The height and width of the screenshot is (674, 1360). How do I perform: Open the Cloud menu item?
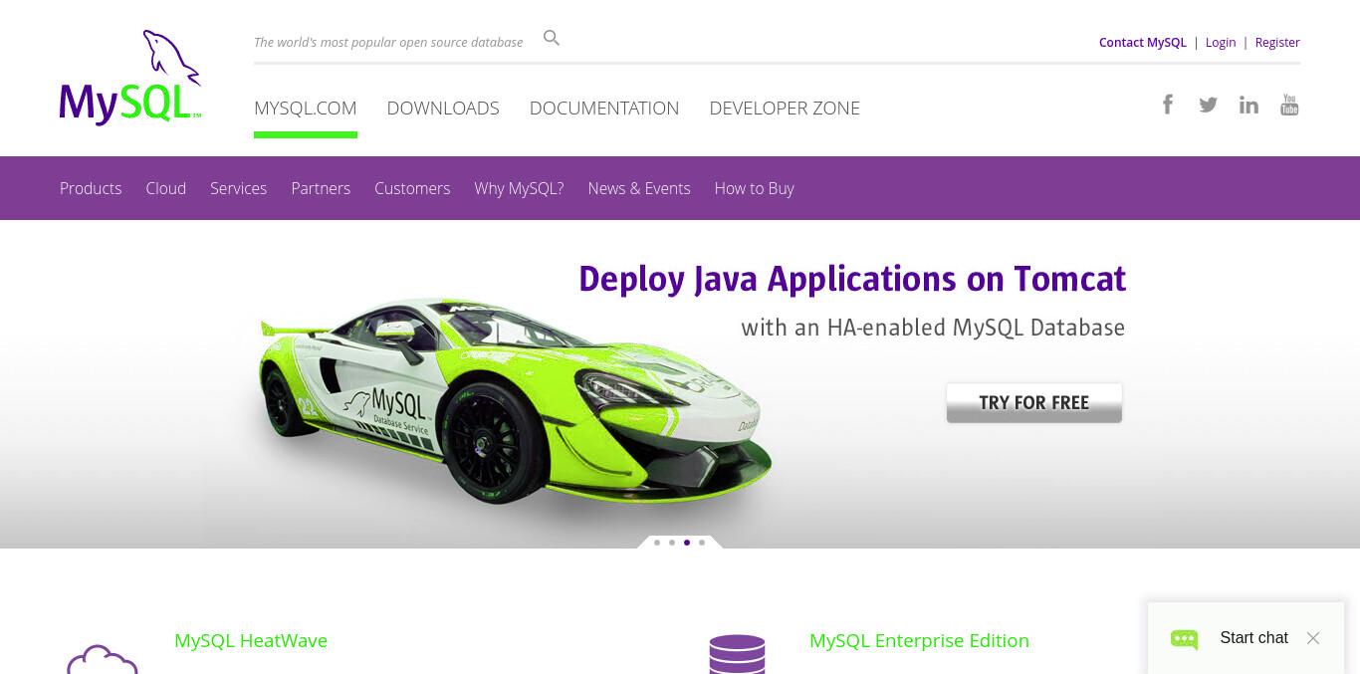tap(166, 188)
